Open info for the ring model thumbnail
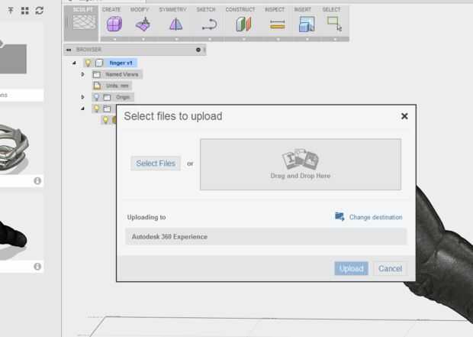Screen dimensions: 473x337 (x=37, y=181)
